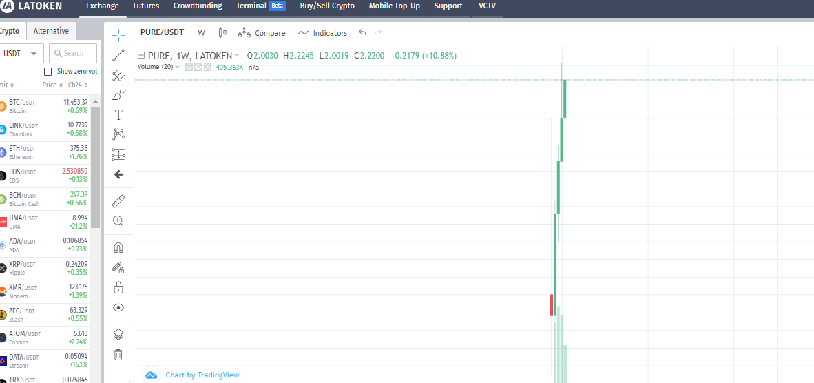Viewport: 814px width, 383px height.
Task: Select the XMR/USDT Monero pair row
Action: pos(45,291)
